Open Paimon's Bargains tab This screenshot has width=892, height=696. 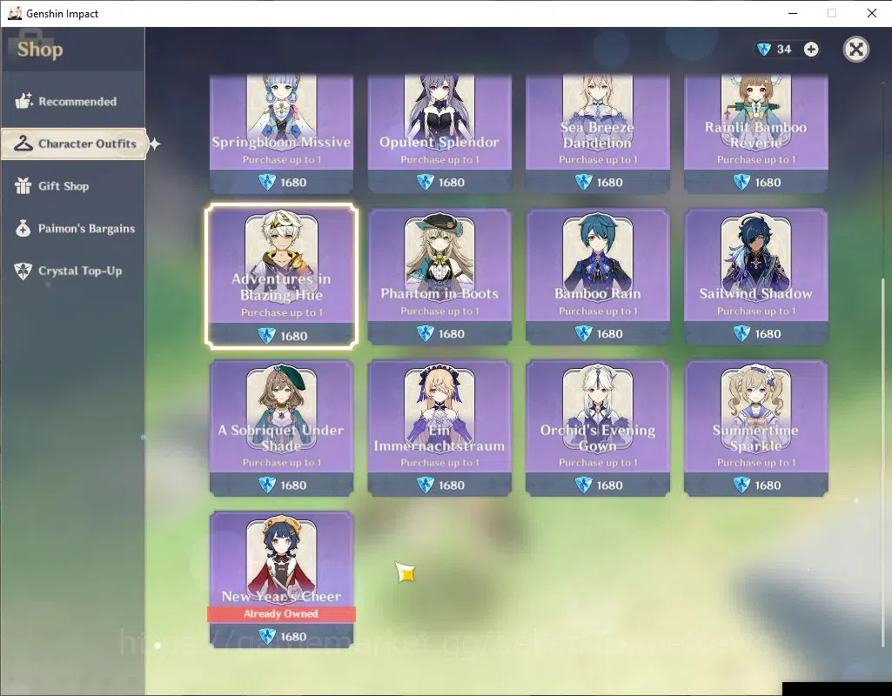[73, 229]
